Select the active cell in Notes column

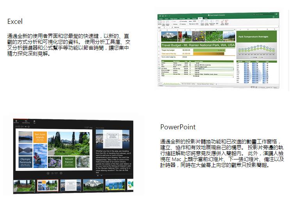[216, 69]
